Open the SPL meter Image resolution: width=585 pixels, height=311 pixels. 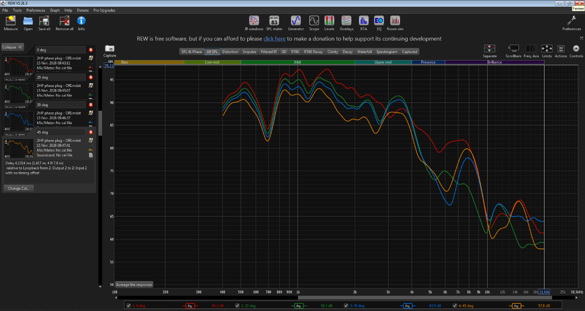point(274,23)
